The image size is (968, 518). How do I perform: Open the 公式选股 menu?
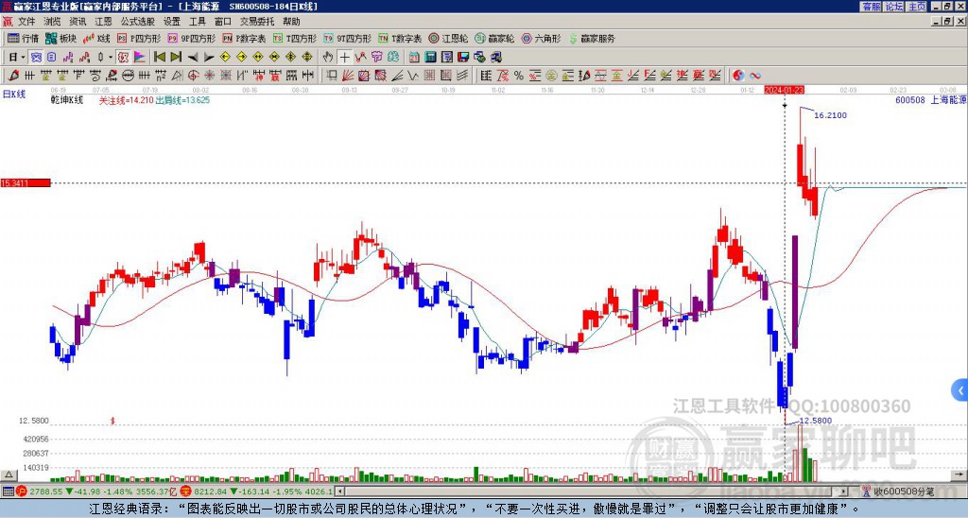[x=138, y=22]
